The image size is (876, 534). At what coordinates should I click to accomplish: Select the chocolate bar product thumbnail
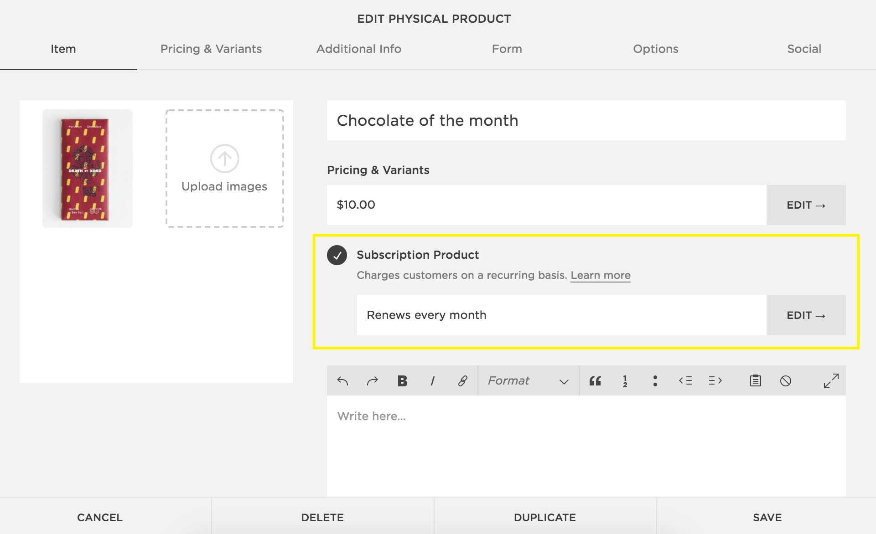pyautogui.click(x=88, y=169)
